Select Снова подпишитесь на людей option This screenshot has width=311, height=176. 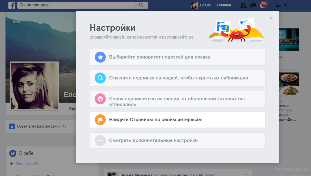tap(177, 99)
